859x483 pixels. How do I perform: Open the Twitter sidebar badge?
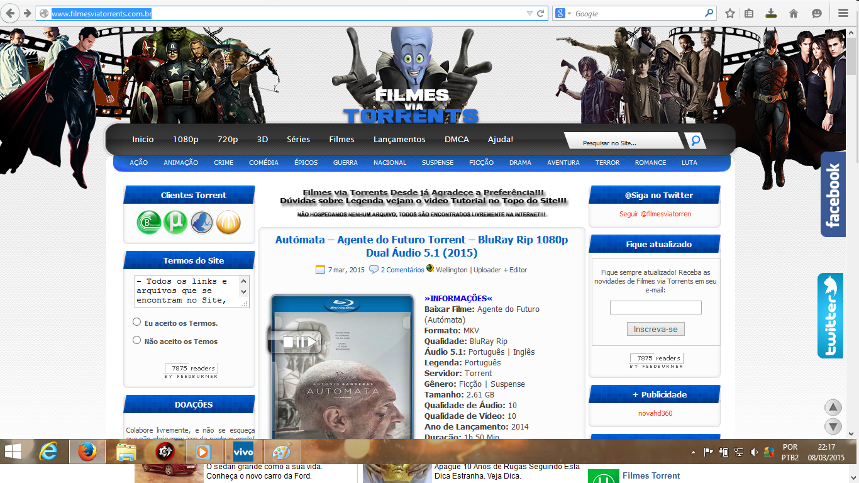[x=831, y=316]
